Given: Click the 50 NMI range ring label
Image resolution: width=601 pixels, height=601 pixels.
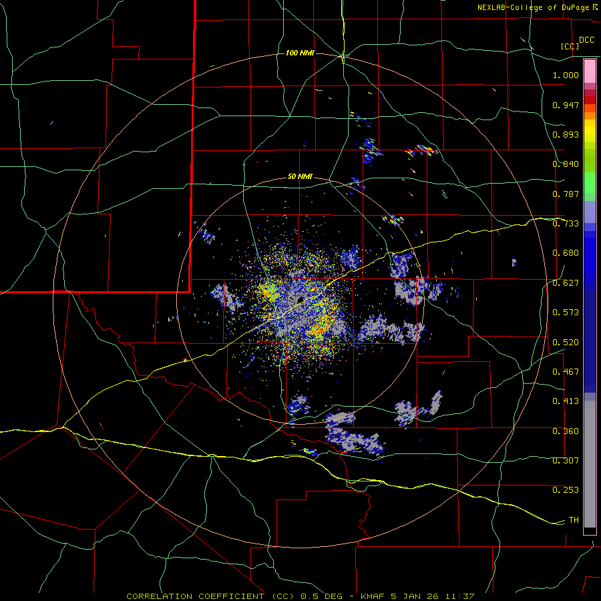Looking at the screenshot, I should pos(300,176).
